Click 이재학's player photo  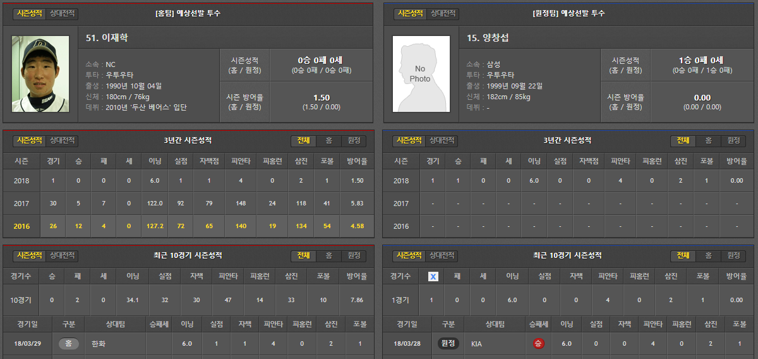pos(40,74)
